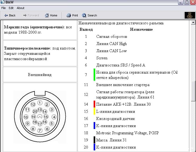
Task: Click the logo icon at toolbar right
Action: (x=190, y=15)
